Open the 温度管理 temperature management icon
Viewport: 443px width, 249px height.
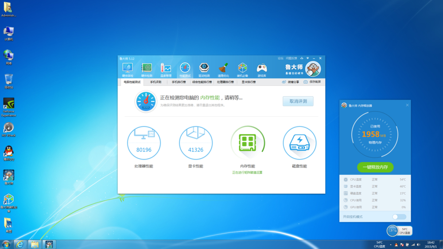166,69
